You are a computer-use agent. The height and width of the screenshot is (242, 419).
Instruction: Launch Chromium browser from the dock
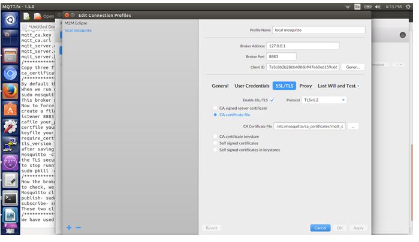(x=10, y=73)
